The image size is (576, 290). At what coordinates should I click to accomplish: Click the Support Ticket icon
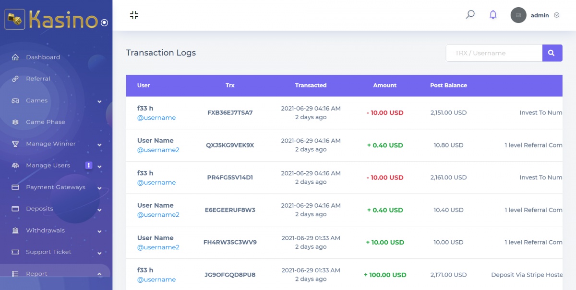15,252
